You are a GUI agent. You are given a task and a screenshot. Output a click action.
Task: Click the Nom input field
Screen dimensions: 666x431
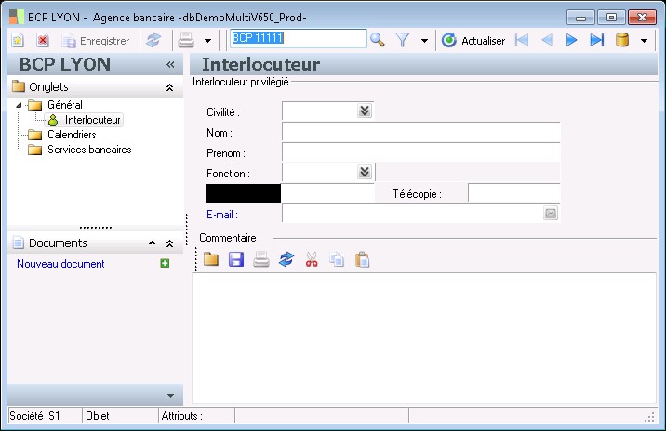tap(421, 132)
